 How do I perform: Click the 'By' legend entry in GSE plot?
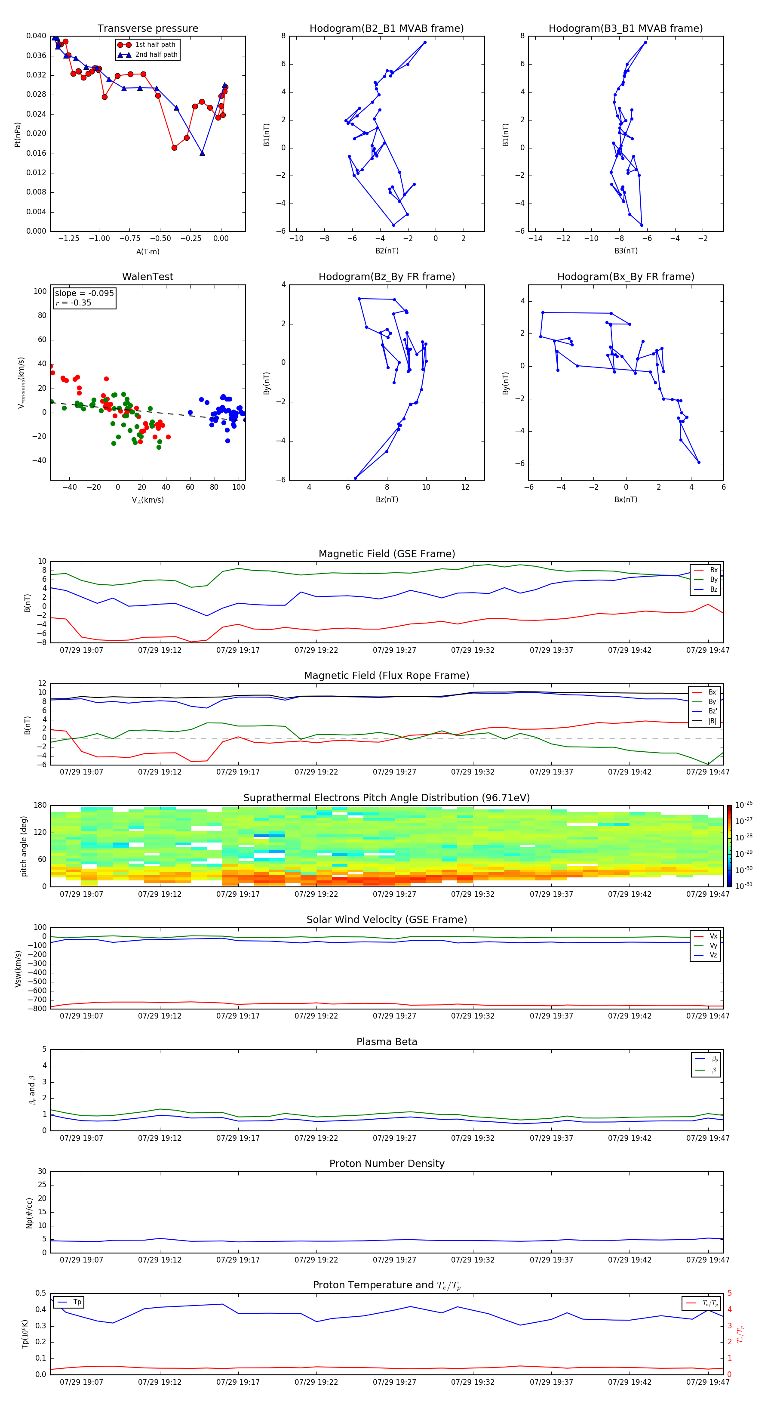[x=706, y=579]
